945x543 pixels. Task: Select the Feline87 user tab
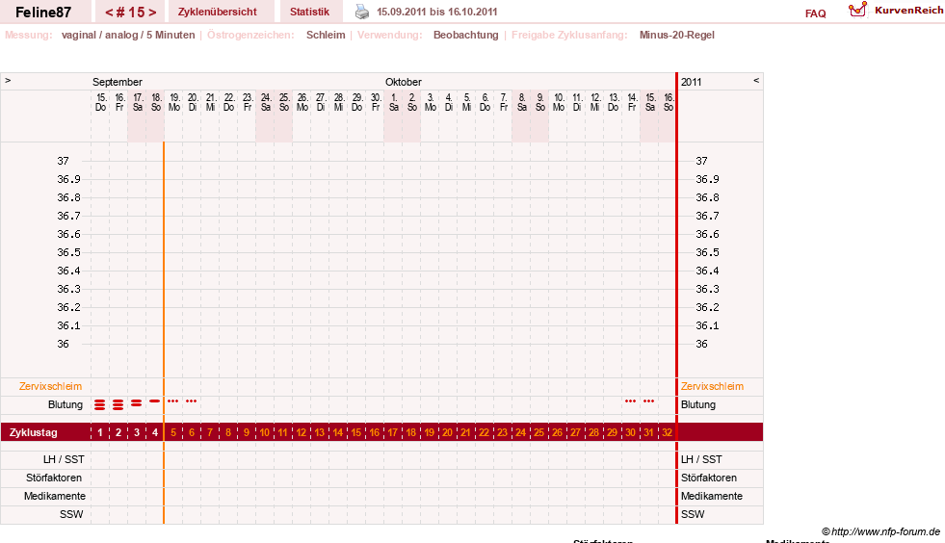click(x=43, y=13)
